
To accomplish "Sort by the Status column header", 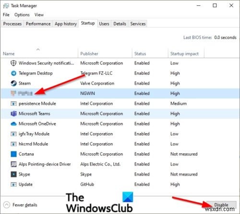I will (150, 54).
